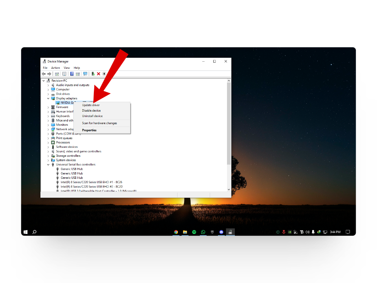The height and width of the screenshot is (283, 377).
Task: Click the device tree scroll-up arrow
Action: [x=229, y=81]
